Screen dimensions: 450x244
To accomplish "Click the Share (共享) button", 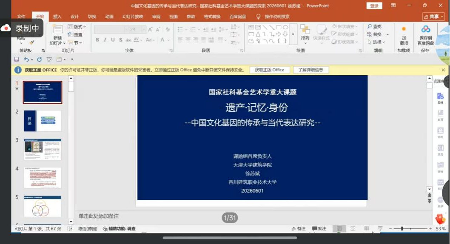I will tap(433, 17).
